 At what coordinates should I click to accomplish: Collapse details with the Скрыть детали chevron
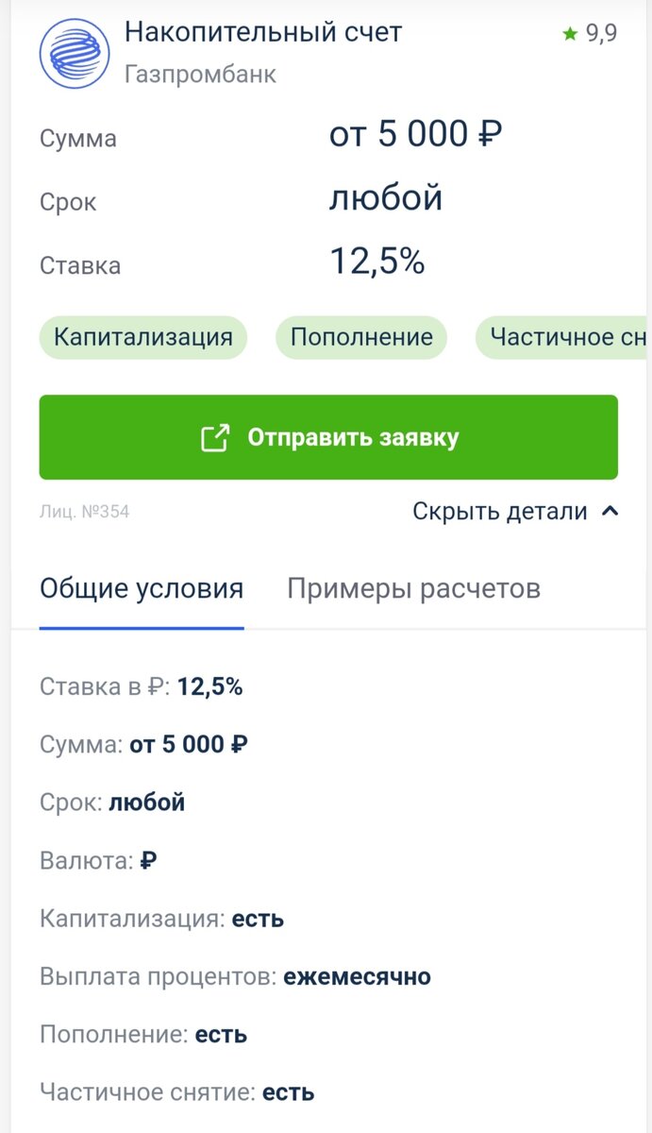click(610, 512)
